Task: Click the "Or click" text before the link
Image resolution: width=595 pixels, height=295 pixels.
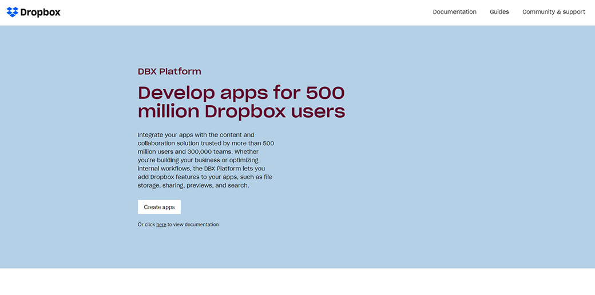Action: [146, 225]
